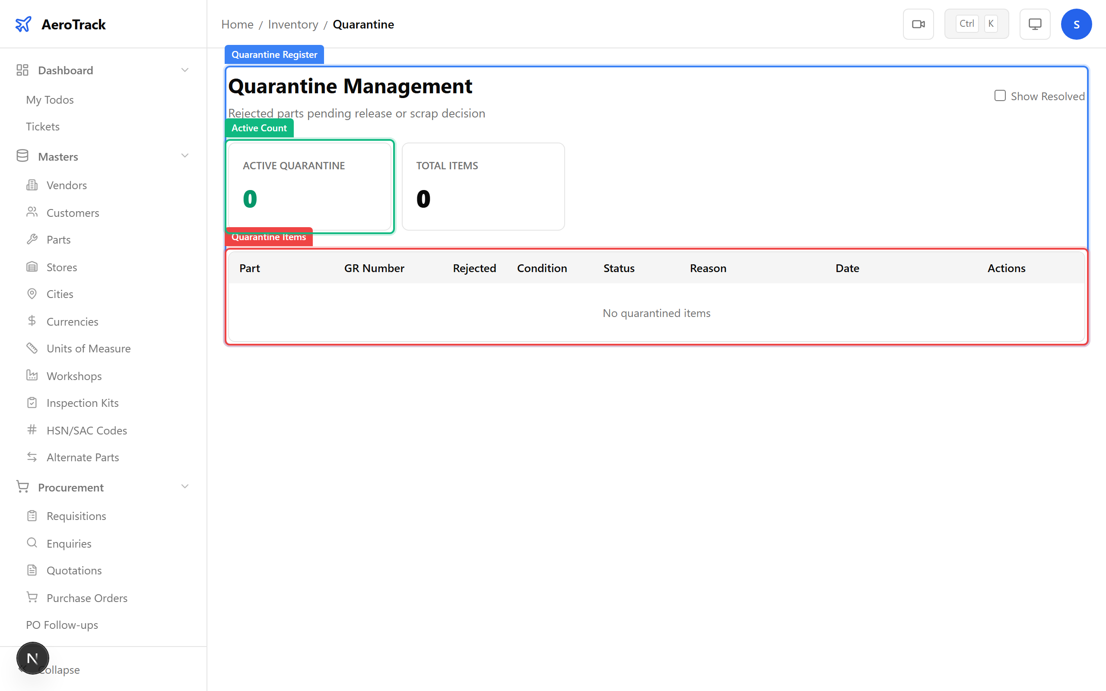1106x691 pixels.
Task: Select the Cities location pin icon
Action: (x=32, y=293)
